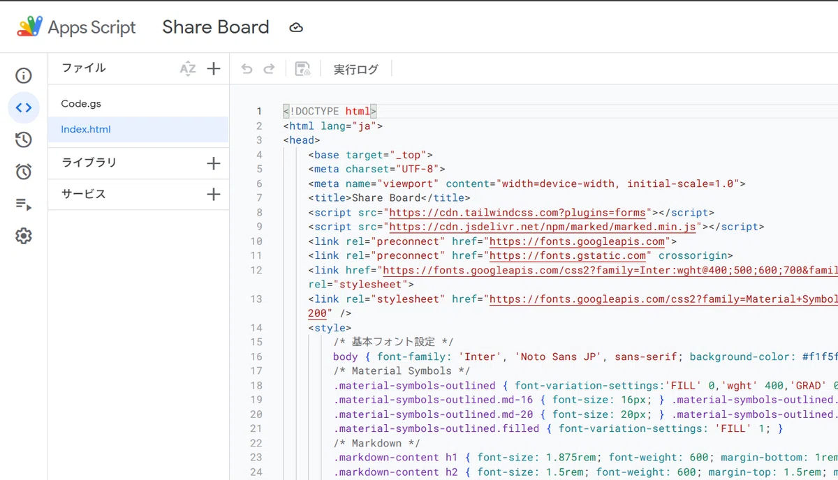Click line number 14 in gutter
The image size is (838, 480).
(256, 328)
